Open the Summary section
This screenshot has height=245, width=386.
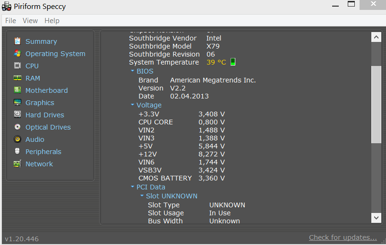click(41, 41)
